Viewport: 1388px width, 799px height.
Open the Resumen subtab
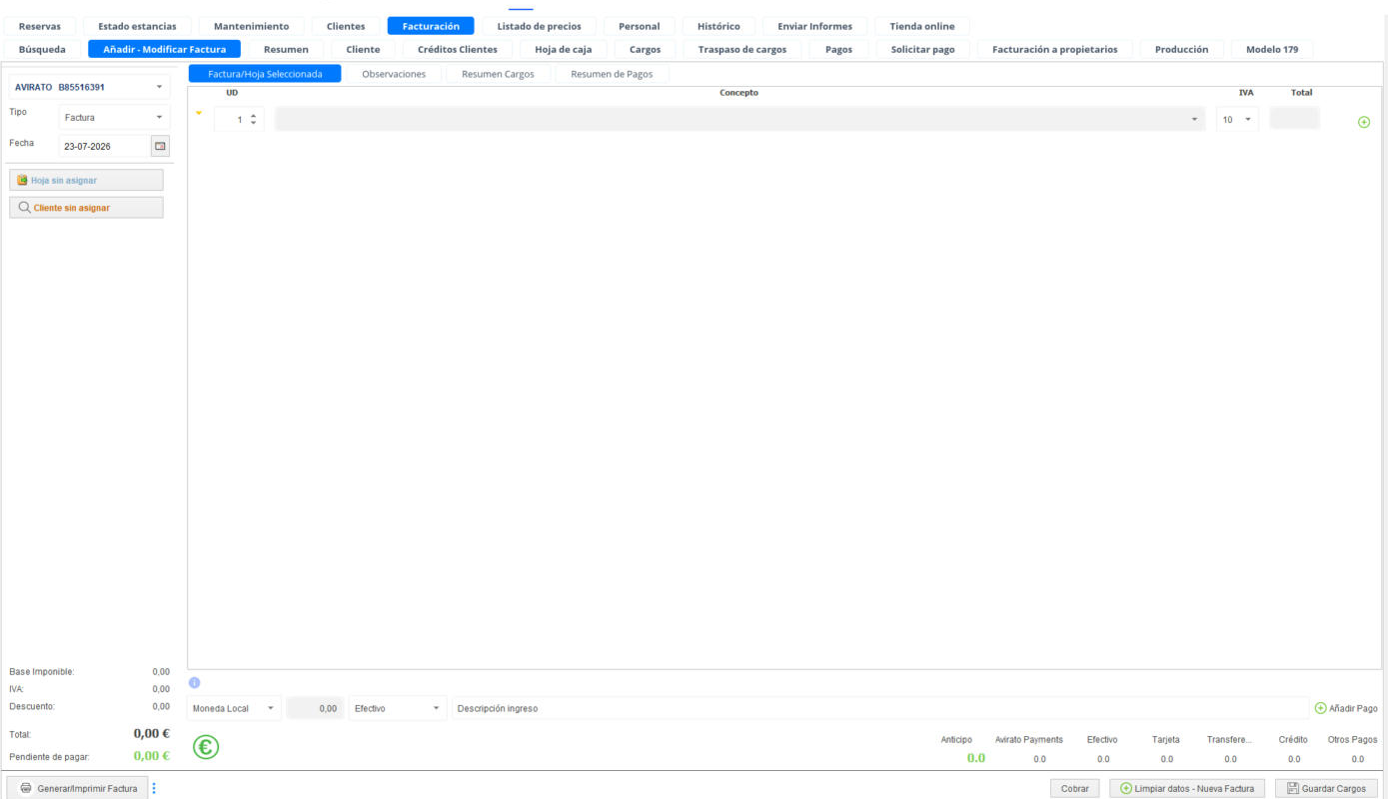(286, 49)
